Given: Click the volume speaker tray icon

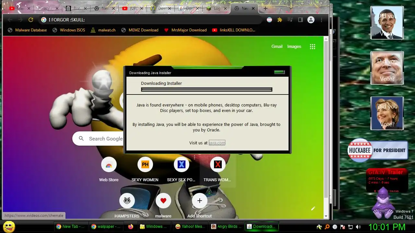Looking at the screenshot, I should tap(358, 227).
